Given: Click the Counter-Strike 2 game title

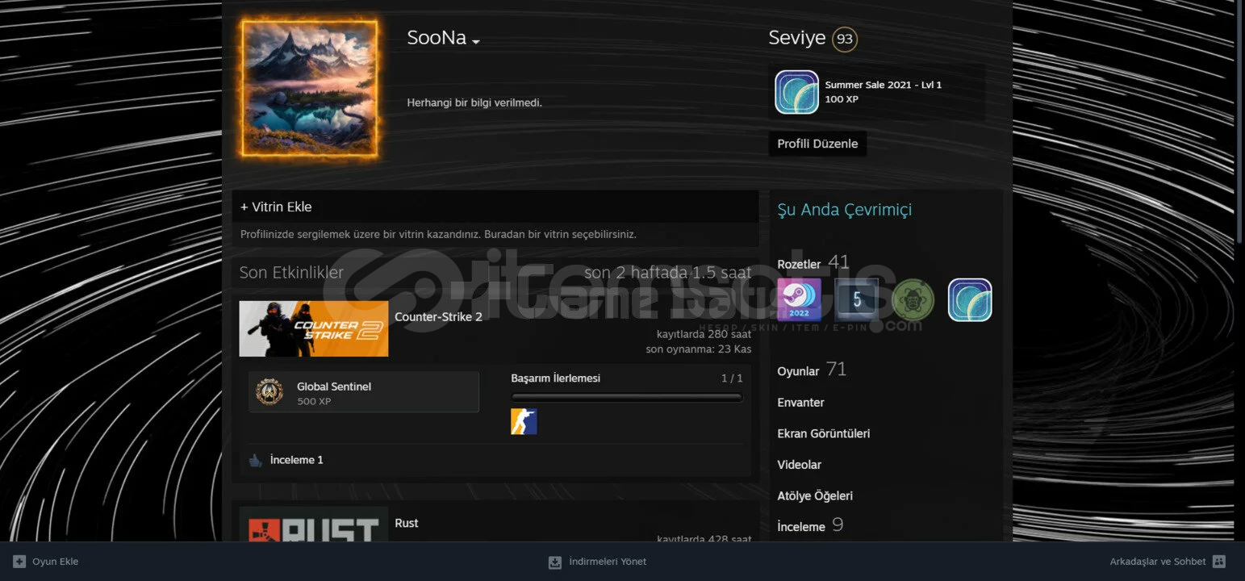Looking at the screenshot, I should [x=438, y=317].
